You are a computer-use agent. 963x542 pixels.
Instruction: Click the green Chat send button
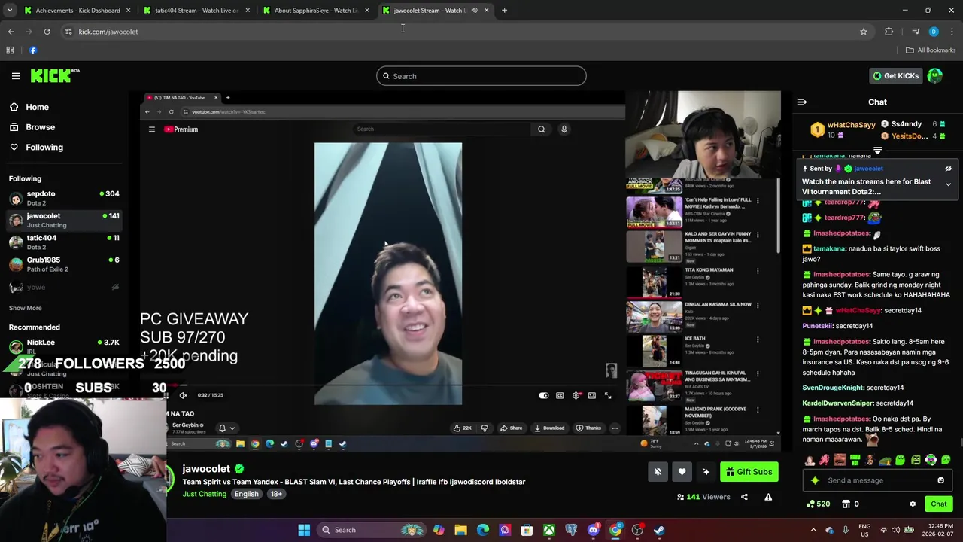coord(938,504)
